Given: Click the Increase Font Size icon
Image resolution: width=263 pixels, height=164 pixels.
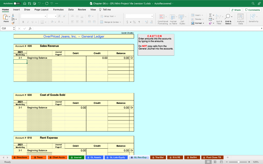Looking at the screenshot, I should coord(60,16).
